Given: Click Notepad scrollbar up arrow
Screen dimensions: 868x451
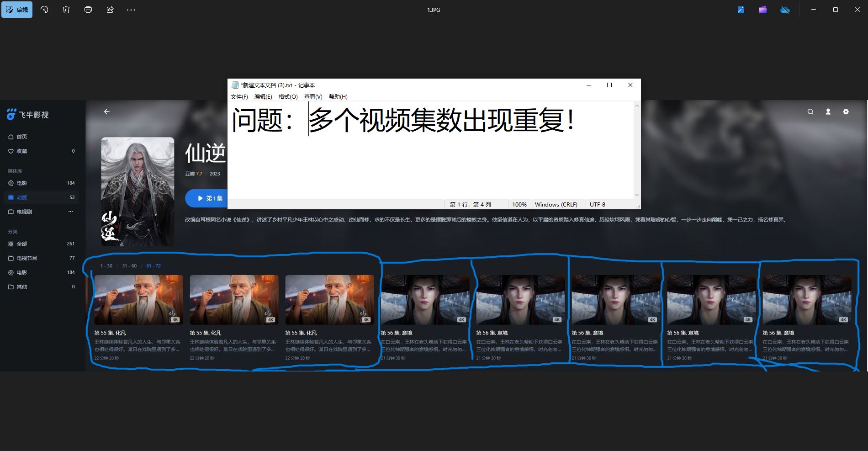Looking at the screenshot, I should 637,106.
